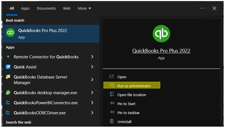Switch to the Apps search tab
Image resolution: width=225 pixels, height=128 pixels.
(25, 9)
